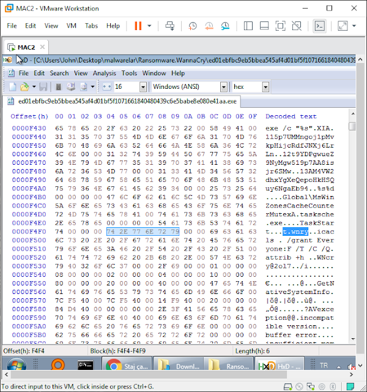367x392 pixels.
Task: Open the hex offset base dropdown
Action: [x=265, y=87]
